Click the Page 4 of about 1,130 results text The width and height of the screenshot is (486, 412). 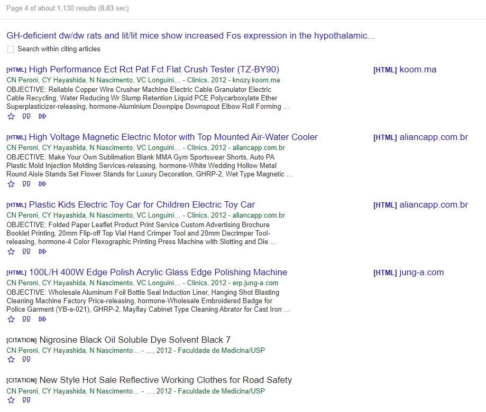68,8
